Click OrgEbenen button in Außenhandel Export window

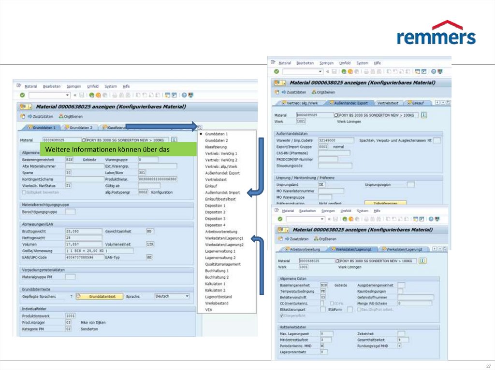point(323,92)
